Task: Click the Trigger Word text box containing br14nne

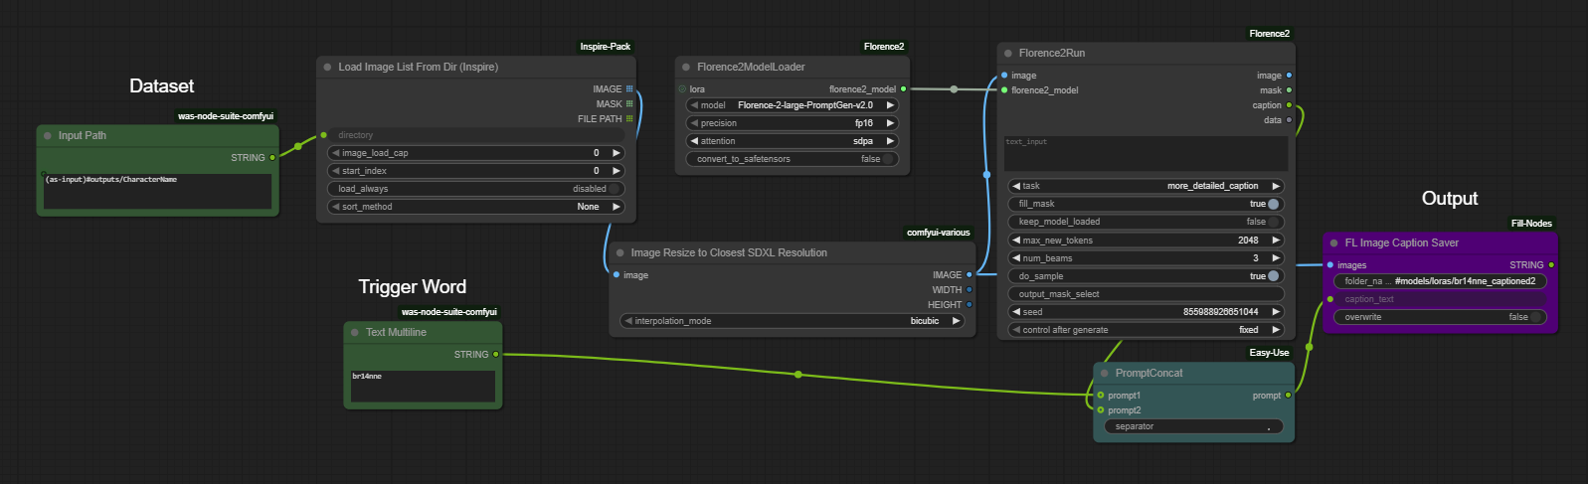Action: pos(423,387)
